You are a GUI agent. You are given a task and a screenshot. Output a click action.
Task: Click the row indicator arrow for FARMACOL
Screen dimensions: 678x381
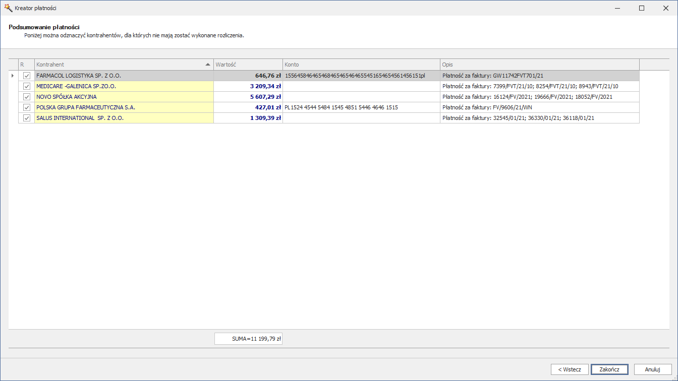click(13, 76)
